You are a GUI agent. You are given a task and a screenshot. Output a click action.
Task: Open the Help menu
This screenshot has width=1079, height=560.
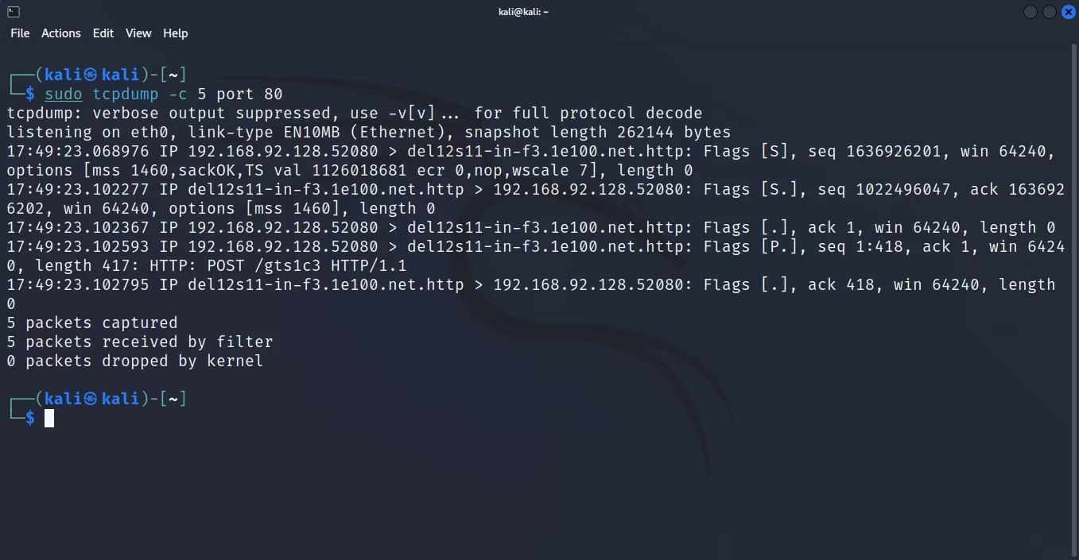pos(176,33)
